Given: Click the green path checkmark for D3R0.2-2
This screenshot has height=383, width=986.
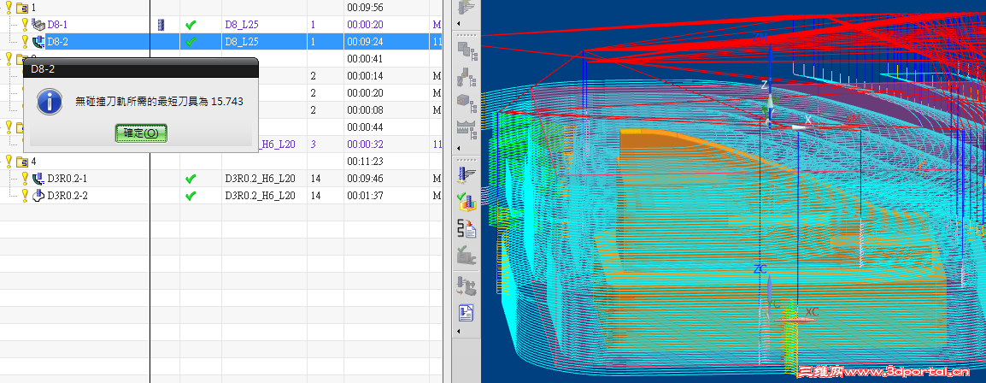Looking at the screenshot, I should click(191, 197).
